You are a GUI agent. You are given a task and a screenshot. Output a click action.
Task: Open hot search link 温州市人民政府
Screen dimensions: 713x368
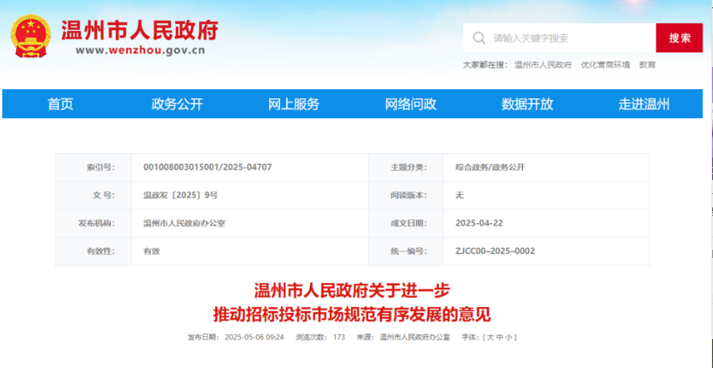pos(542,65)
